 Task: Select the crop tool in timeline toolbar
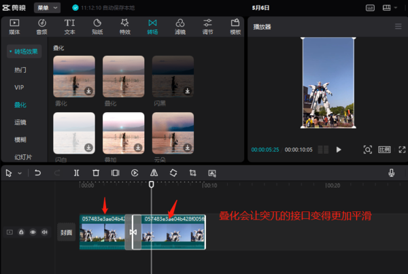[x=192, y=173]
